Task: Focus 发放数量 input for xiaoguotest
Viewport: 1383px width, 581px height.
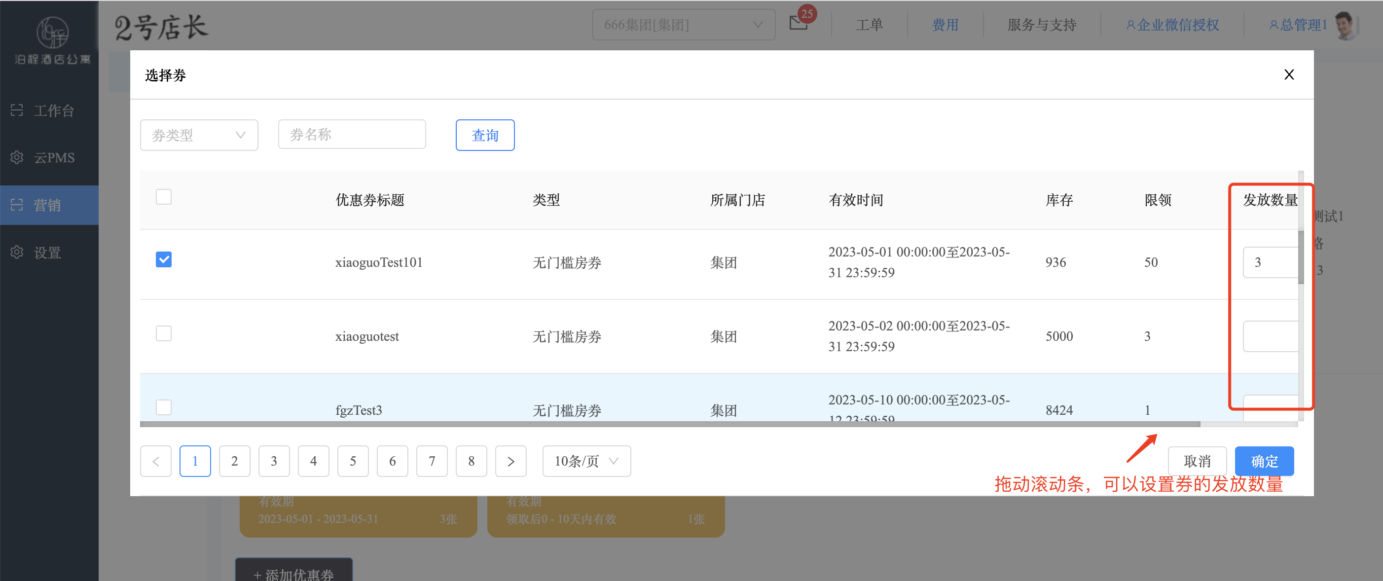Action: pyautogui.click(x=1270, y=336)
